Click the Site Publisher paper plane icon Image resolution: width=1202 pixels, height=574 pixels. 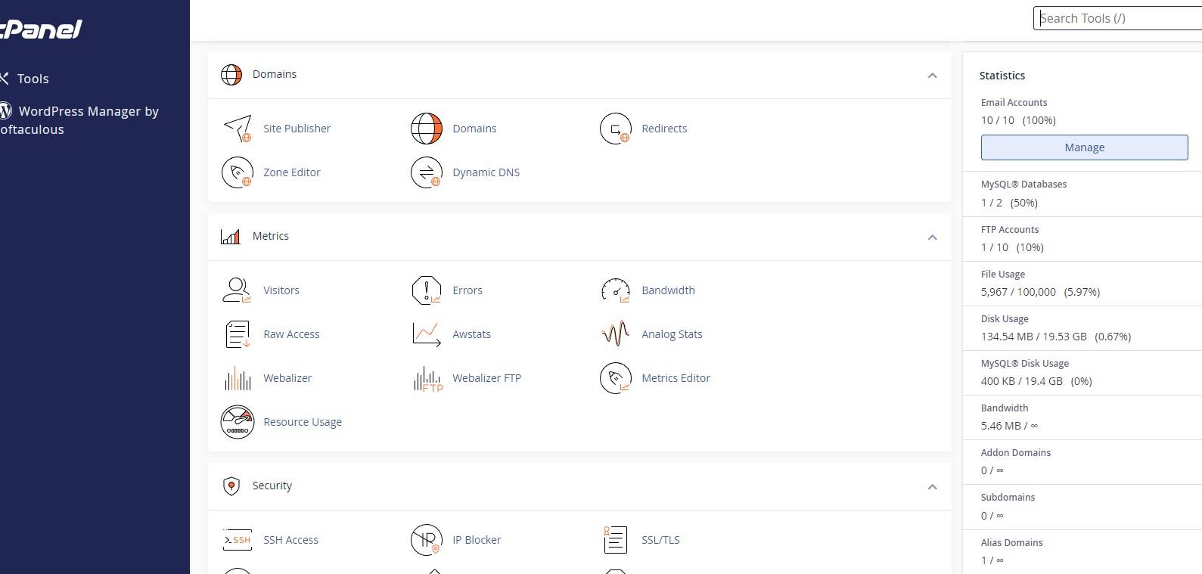238,129
